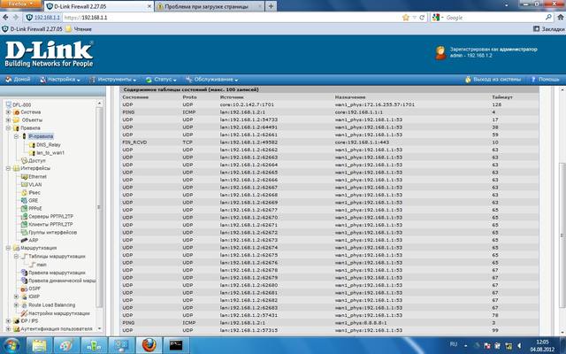The width and height of the screenshot is (566, 354).
Task: Open Настройки маршрутизации item
Action: (x=59, y=313)
